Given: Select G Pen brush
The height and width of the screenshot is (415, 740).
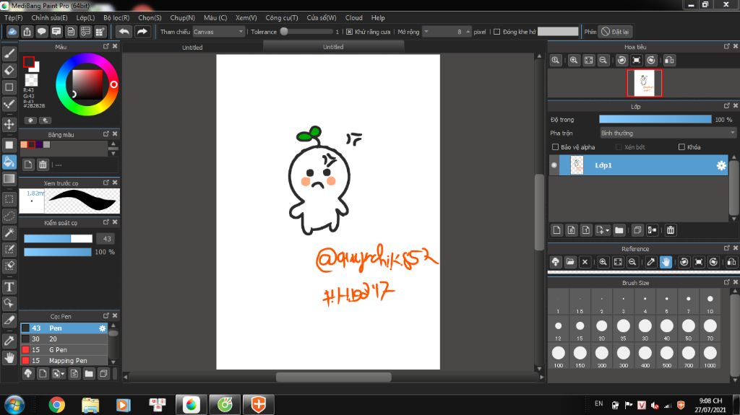Looking at the screenshot, I should (x=64, y=350).
